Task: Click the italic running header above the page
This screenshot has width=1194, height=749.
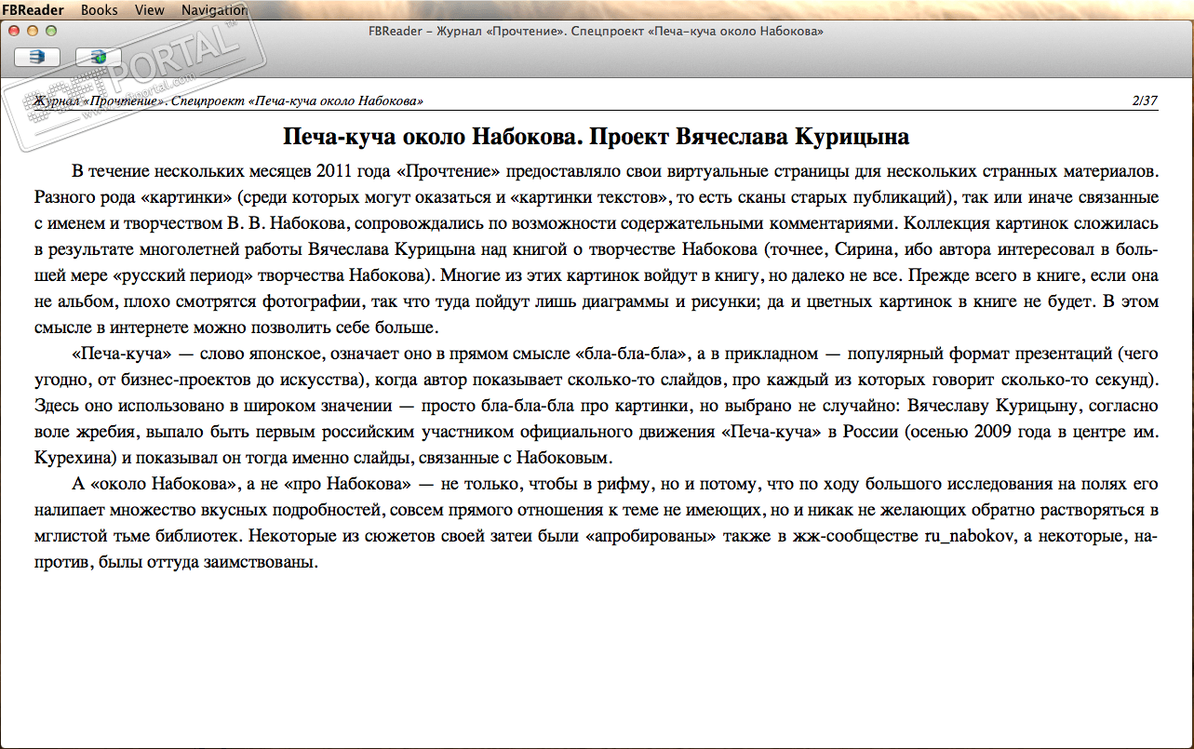Action: pyautogui.click(x=229, y=100)
